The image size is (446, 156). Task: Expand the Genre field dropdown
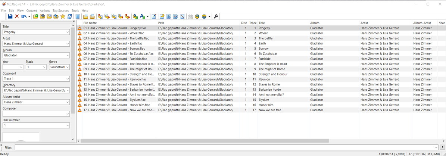68,67
